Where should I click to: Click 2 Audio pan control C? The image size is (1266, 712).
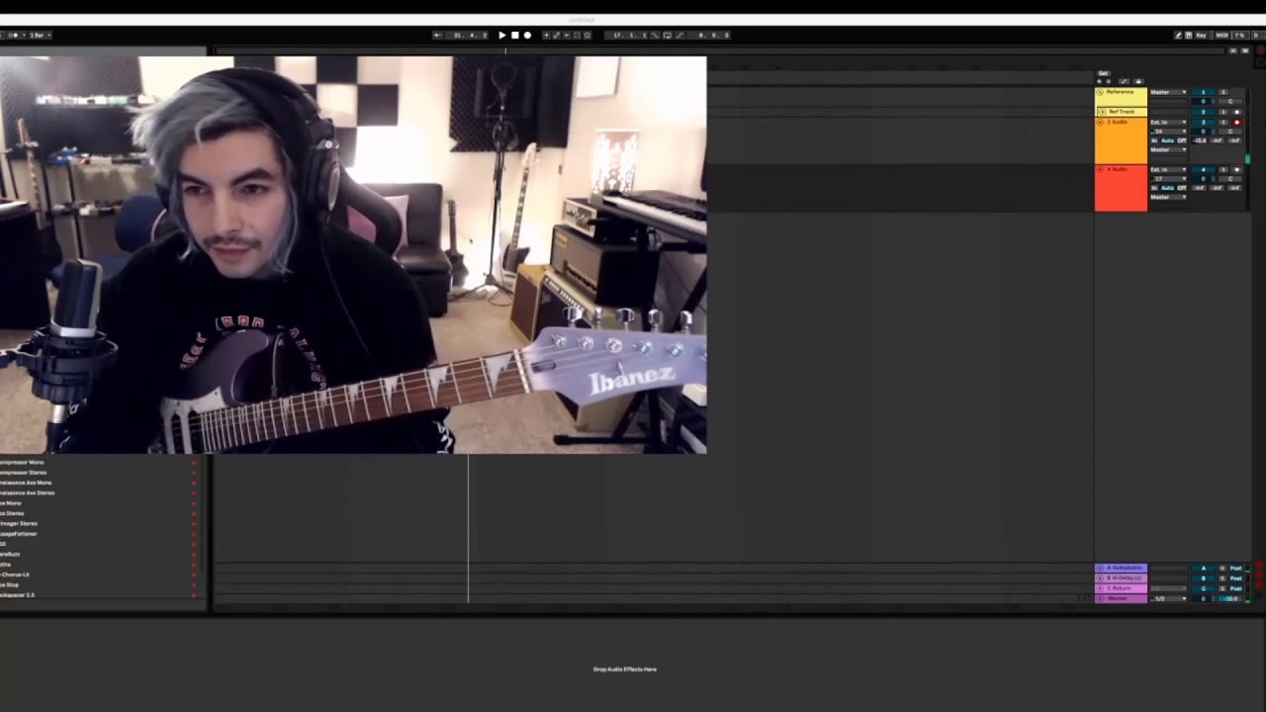[1230, 132]
